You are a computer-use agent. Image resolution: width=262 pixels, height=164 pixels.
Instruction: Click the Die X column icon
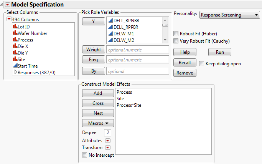[x=15, y=46]
